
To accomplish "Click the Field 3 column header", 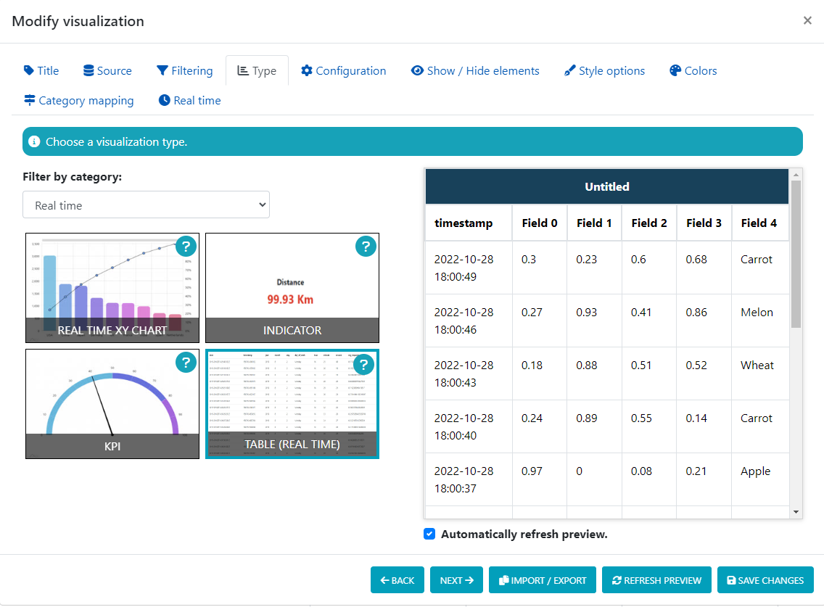I will click(704, 223).
